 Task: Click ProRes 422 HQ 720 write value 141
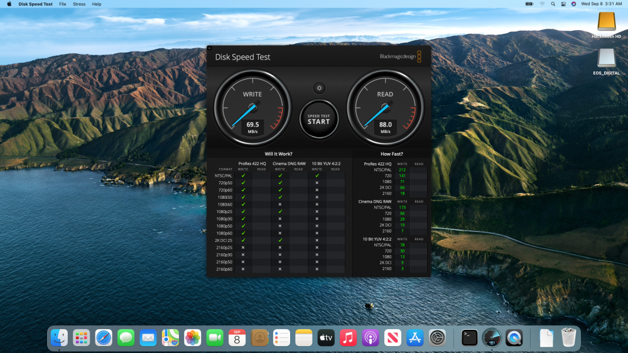pyautogui.click(x=402, y=176)
